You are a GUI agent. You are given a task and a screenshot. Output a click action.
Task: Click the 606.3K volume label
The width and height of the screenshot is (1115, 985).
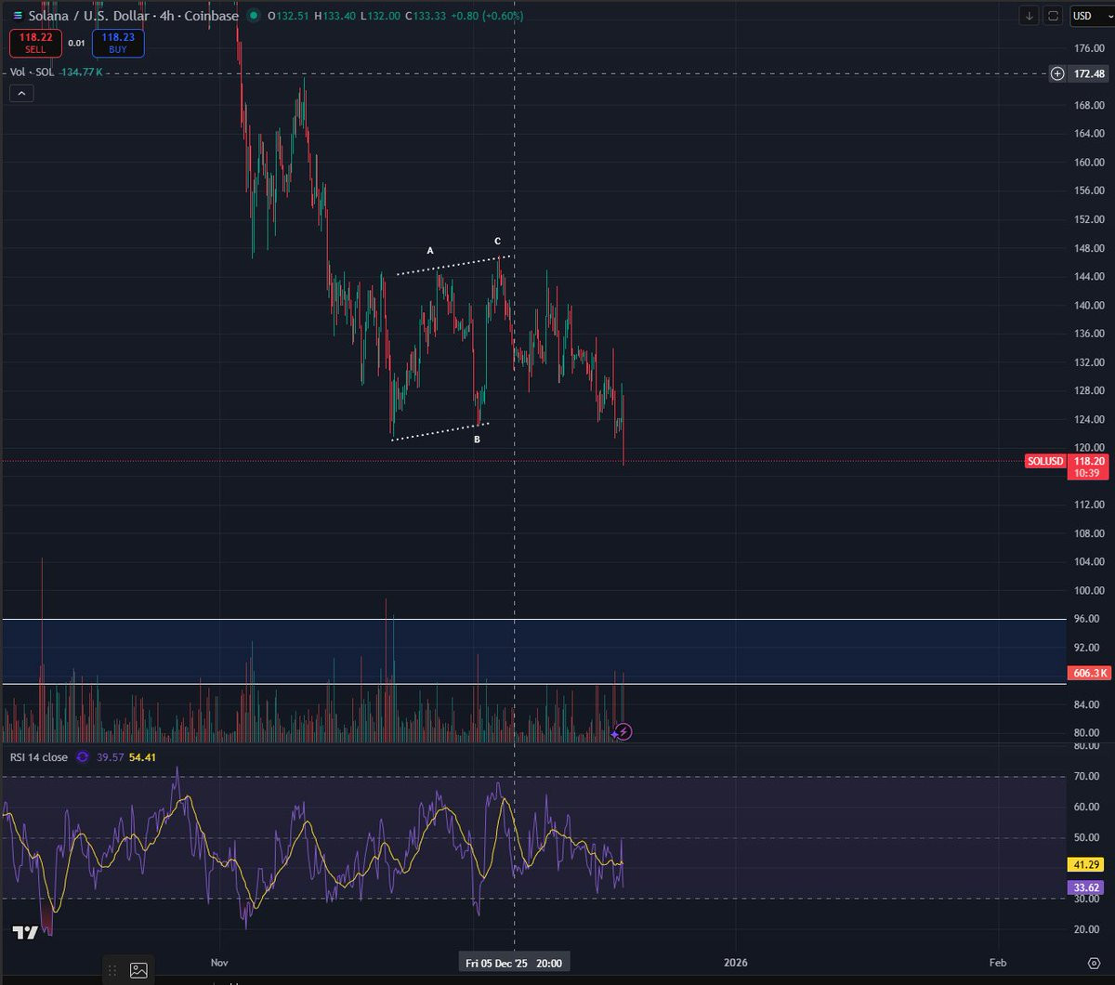pos(1088,674)
